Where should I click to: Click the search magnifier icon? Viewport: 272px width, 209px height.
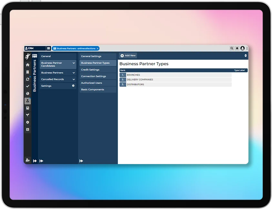tap(232, 48)
